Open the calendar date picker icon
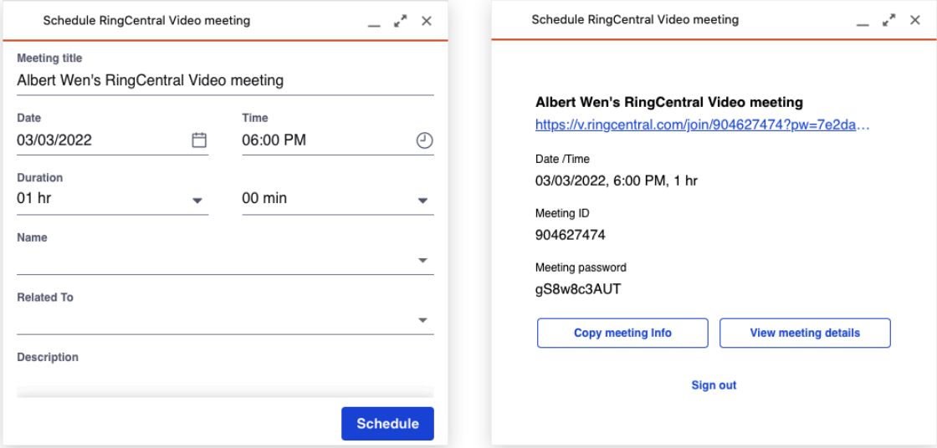This screenshot has height=448, width=937. click(199, 140)
